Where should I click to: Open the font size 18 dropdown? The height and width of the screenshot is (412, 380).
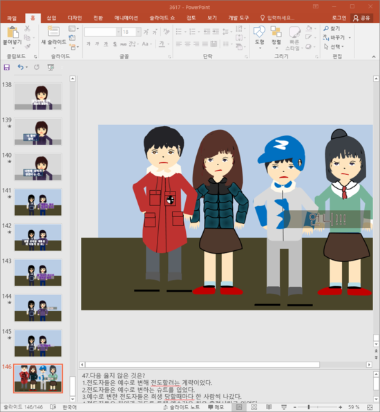pos(138,32)
